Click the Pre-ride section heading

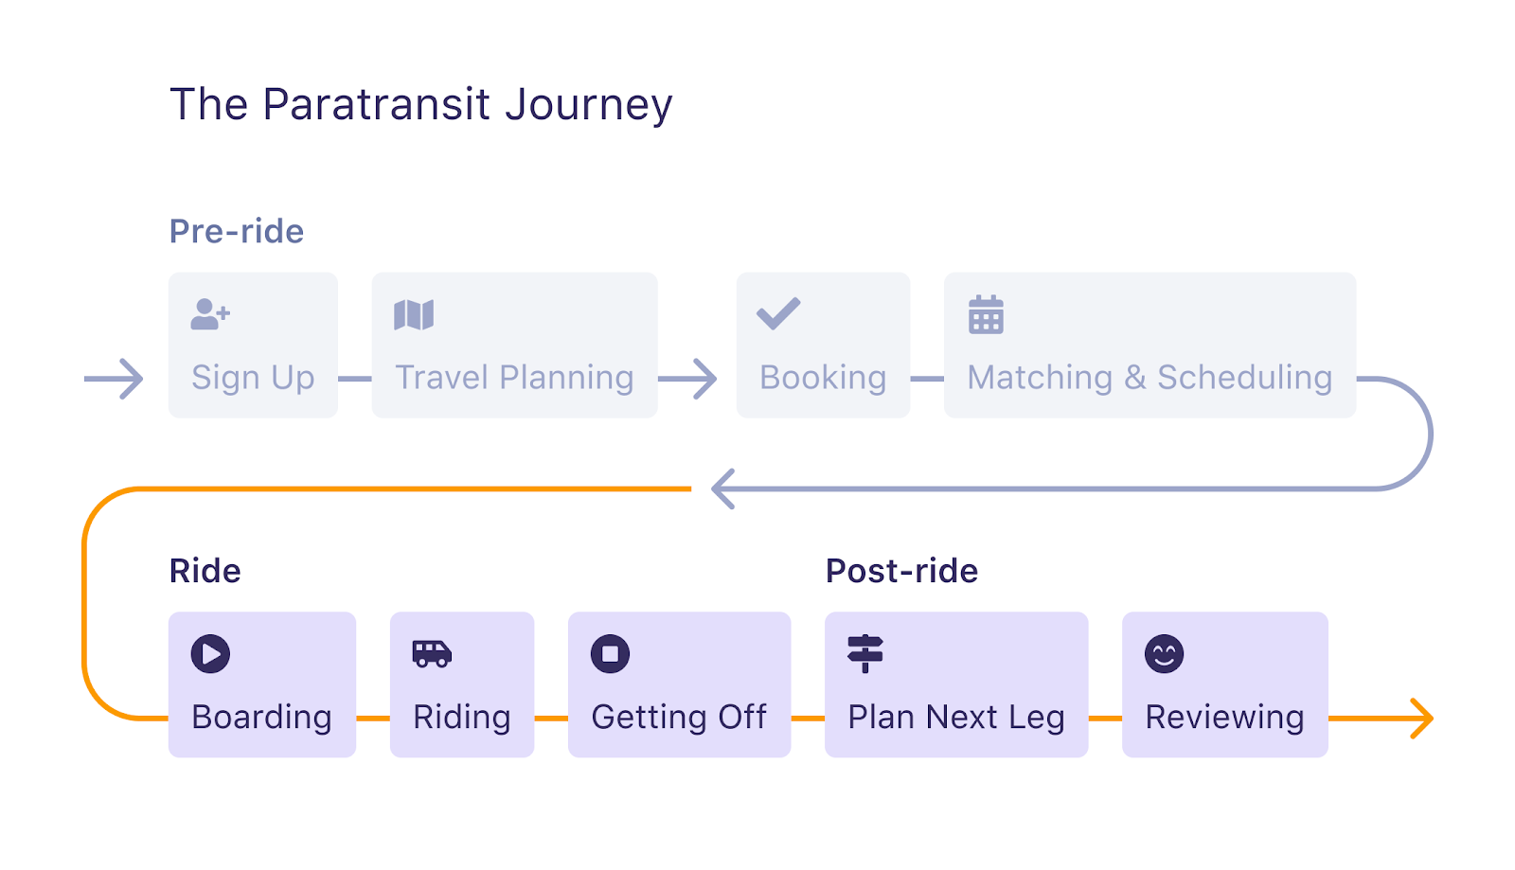pyautogui.click(x=237, y=231)
